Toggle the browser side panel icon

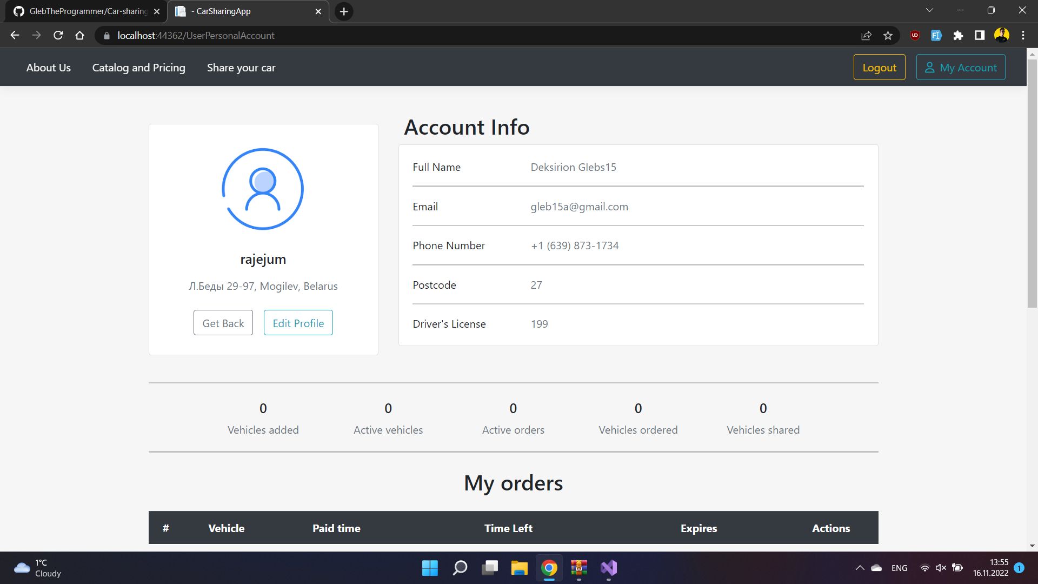tap(980, 36)
